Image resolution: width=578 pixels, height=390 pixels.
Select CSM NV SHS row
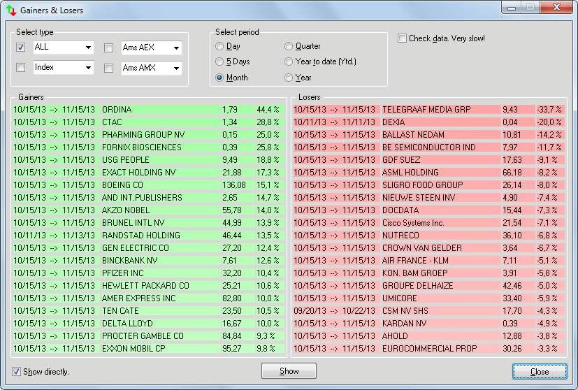429,310
